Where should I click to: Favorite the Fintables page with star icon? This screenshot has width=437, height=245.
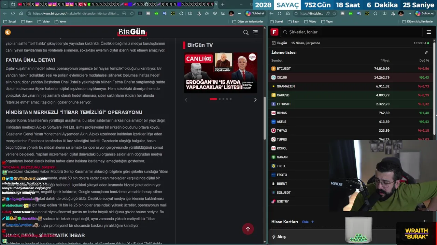334,14
